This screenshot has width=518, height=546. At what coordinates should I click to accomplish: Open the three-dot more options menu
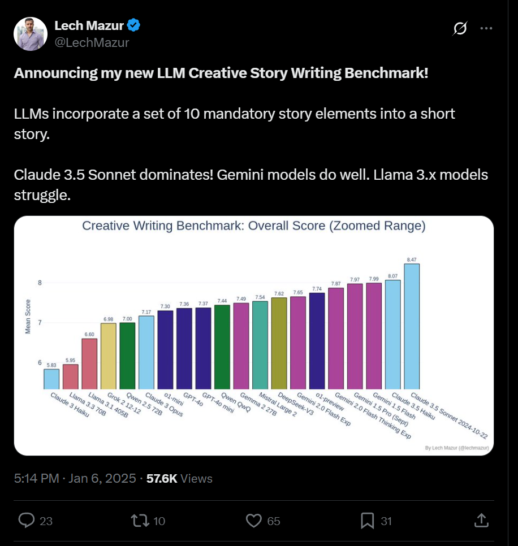point(486,28)
